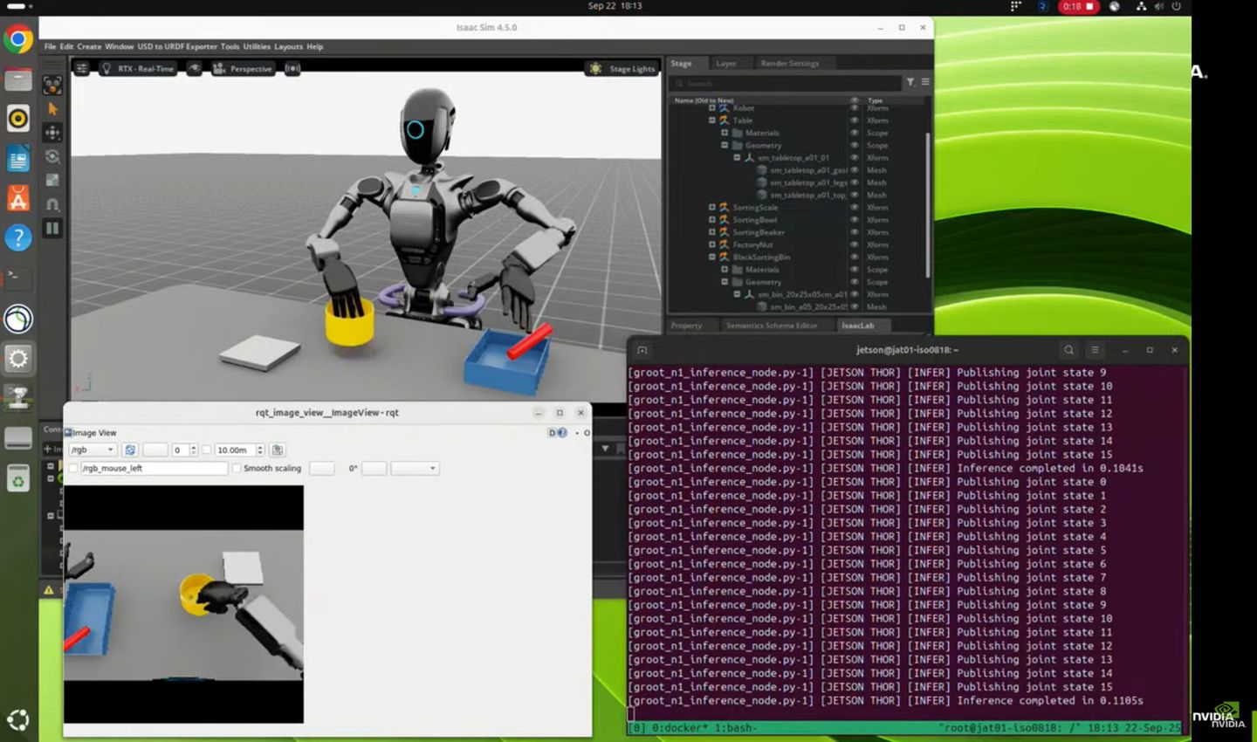Expand the SortingScale tree node

712,208
